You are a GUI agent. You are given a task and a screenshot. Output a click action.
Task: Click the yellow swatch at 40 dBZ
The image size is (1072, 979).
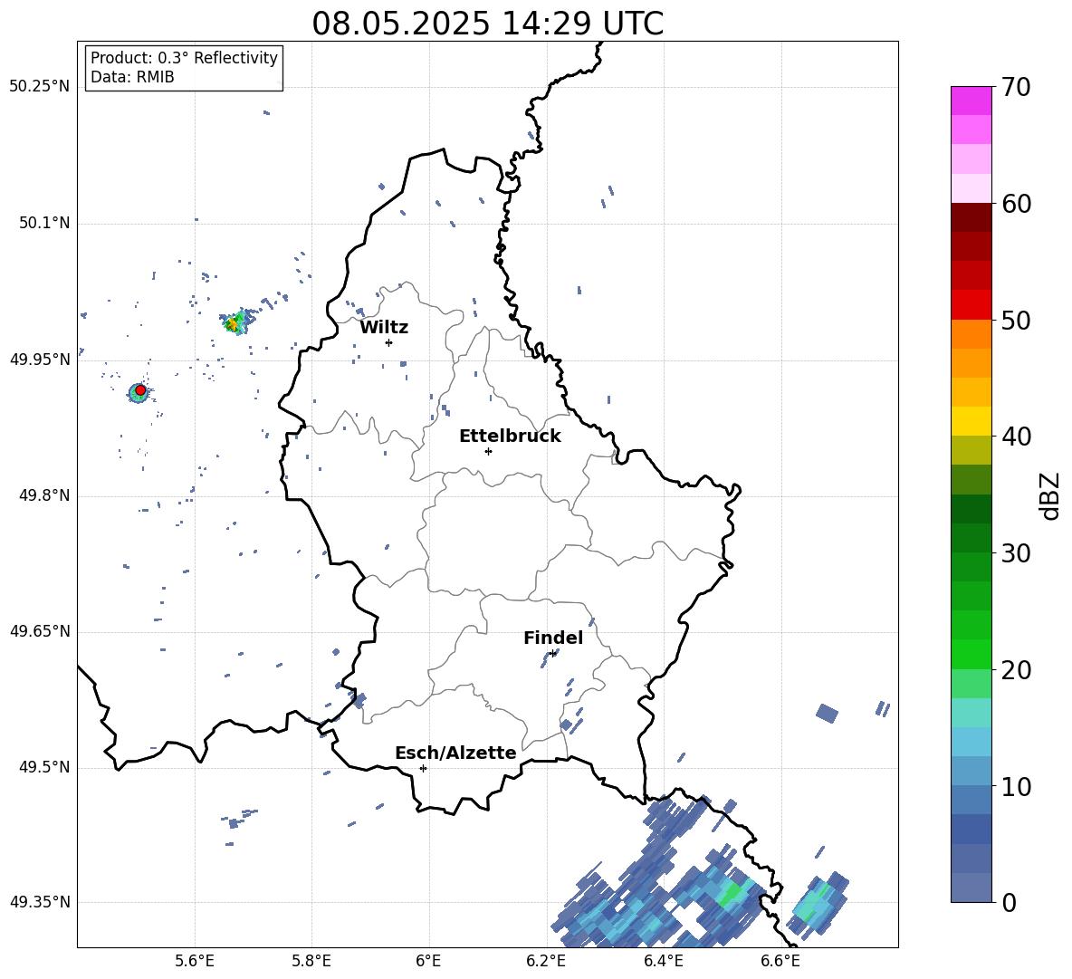coord(971,421)
